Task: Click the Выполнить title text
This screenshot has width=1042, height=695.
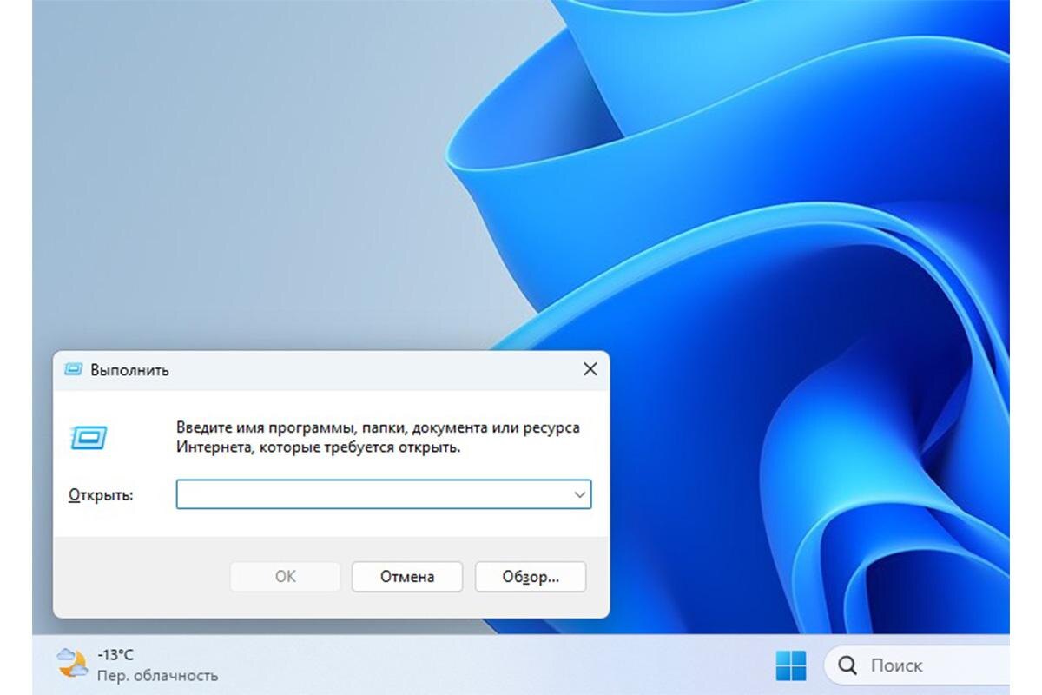Action: (x=130, y=370)
